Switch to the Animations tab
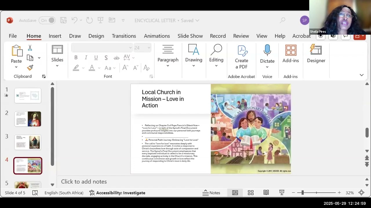The height and width of the screenshot is (208, 371). tap(157, 36)
